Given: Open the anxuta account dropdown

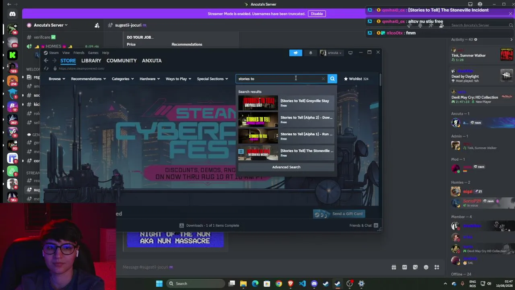Looking at the screenshot, I should click(331, 53).
